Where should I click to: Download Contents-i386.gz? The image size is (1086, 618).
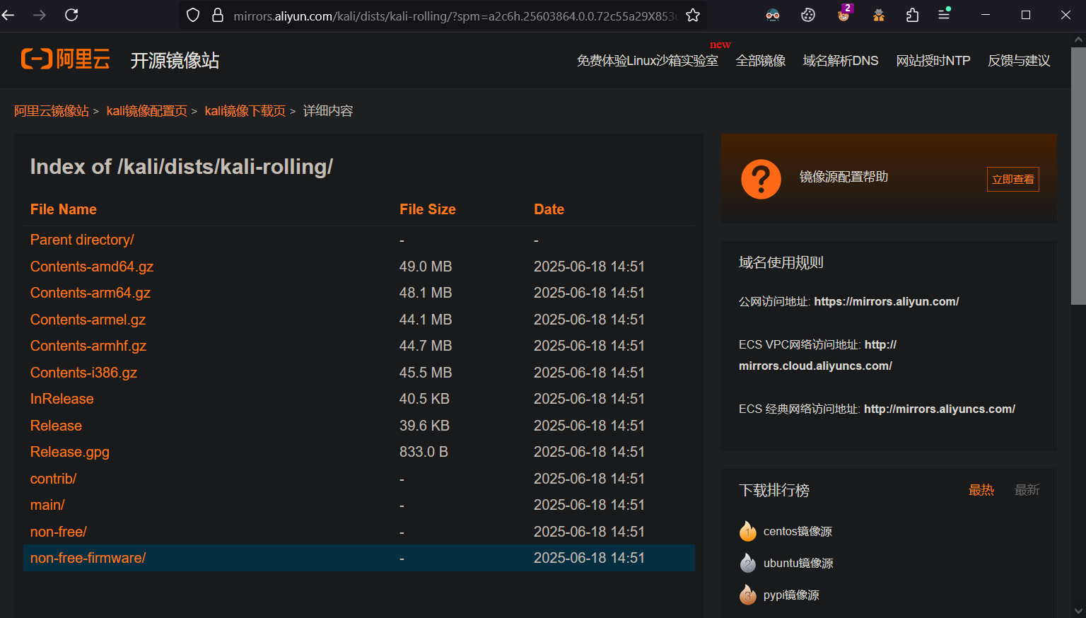83,373
